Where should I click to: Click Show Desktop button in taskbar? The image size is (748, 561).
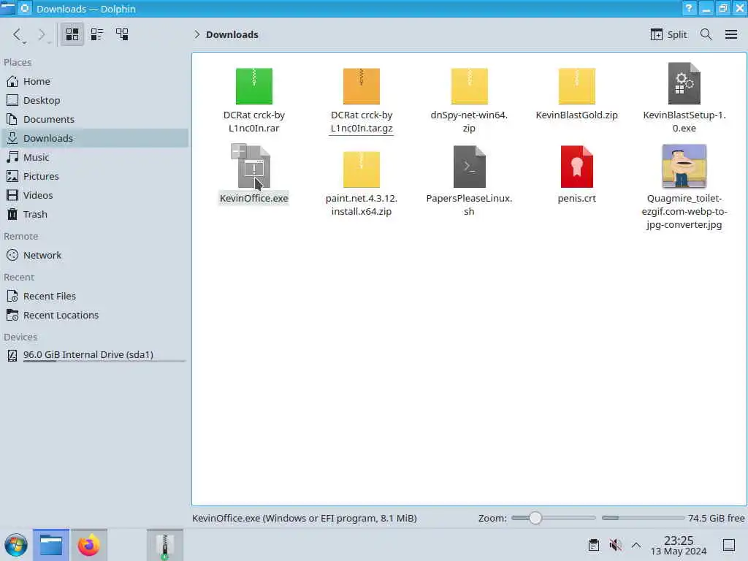pyautogui.click(x=729, y=545)
